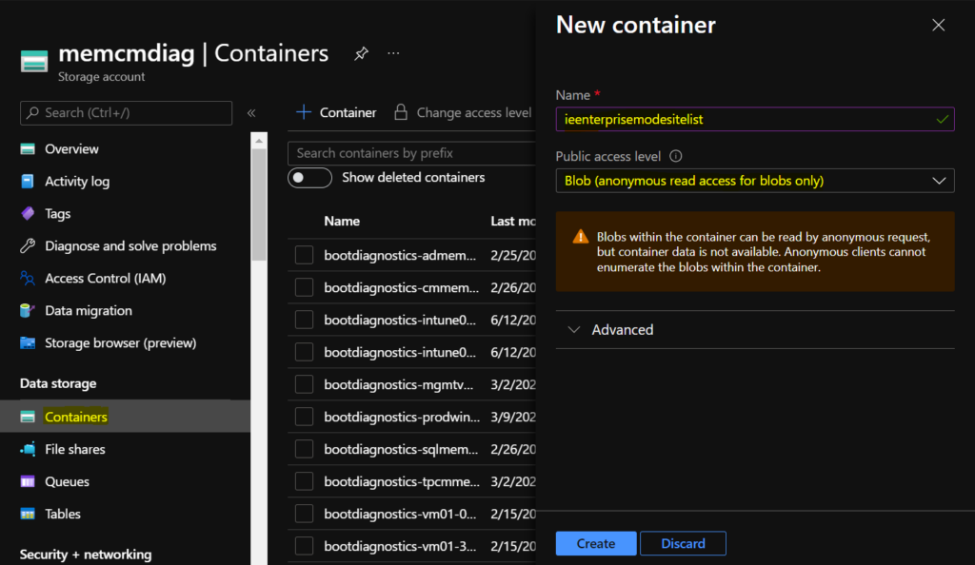Check the bootdiagnostics-prodwin container checkbox
Screen dimensions: 975x565
(304, 417)
